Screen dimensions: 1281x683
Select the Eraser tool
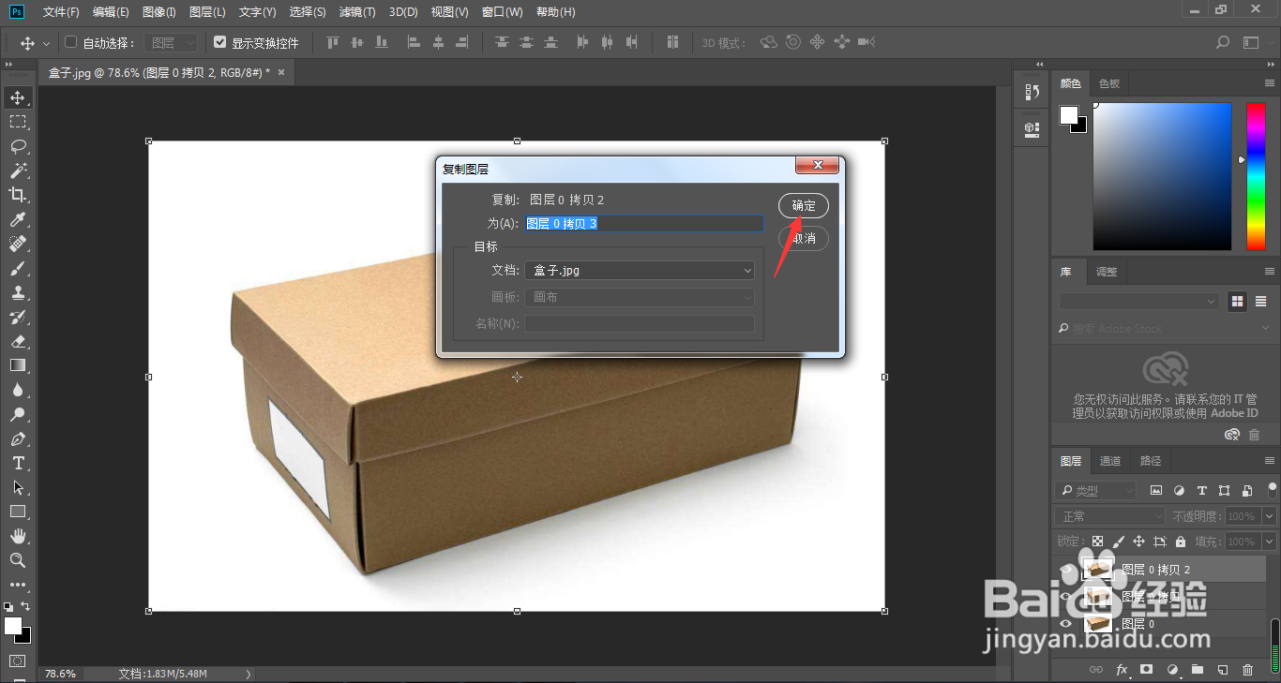[17, 341]
